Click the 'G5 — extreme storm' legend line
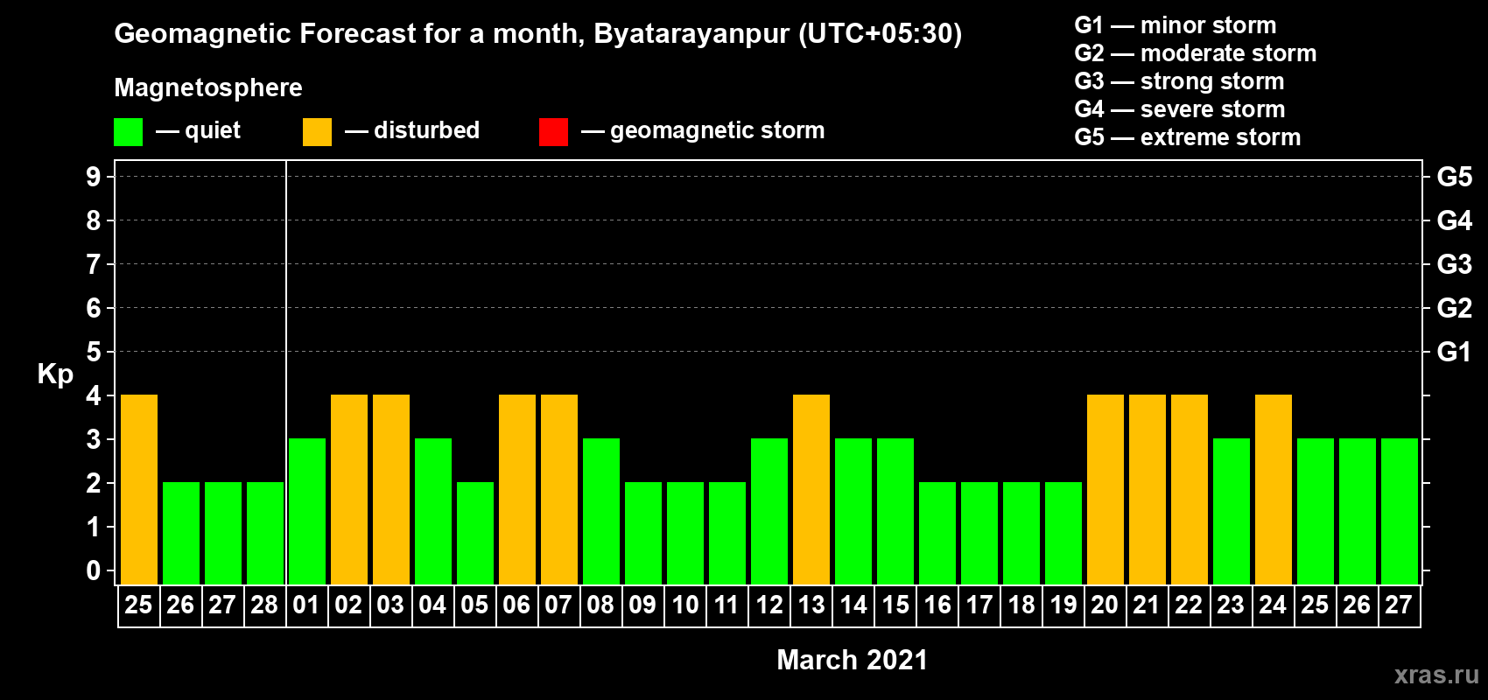Viewport: 1488px width, 700px height. 1188,137
